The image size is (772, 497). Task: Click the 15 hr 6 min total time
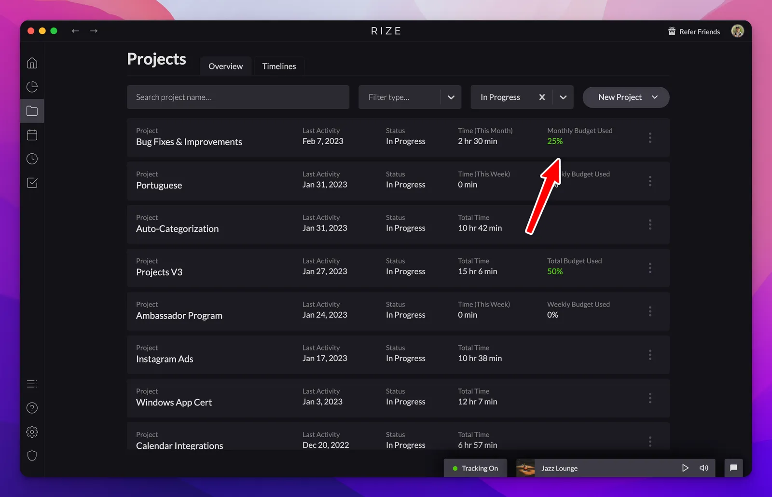point(477,271)
